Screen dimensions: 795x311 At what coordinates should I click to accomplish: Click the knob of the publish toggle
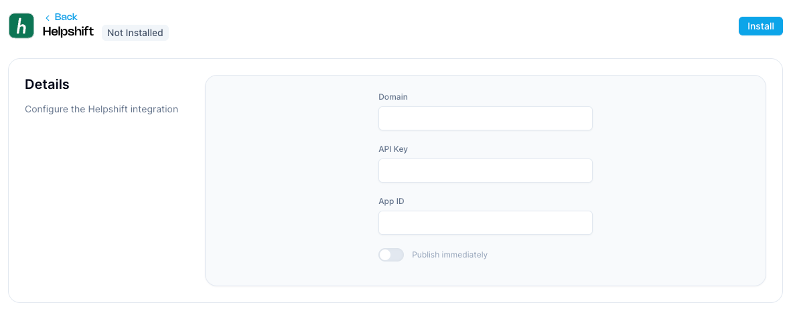[x=385, y=255]
